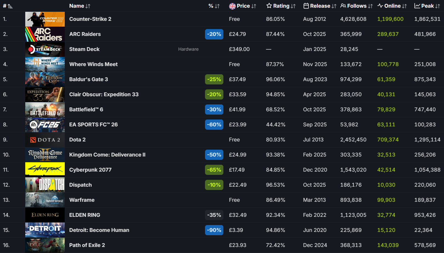Click the Dota 2 logo thumbnail
Image resolution: width=444 pixels, height=253 pixels.
point(45,140)
